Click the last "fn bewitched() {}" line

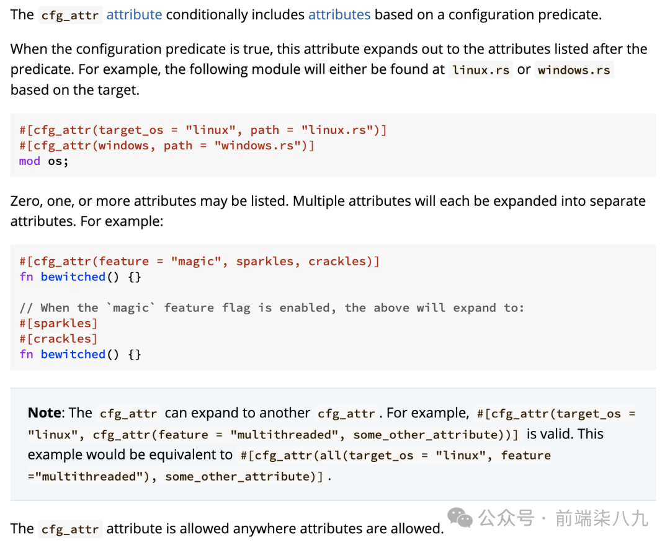tap(80, 355)
